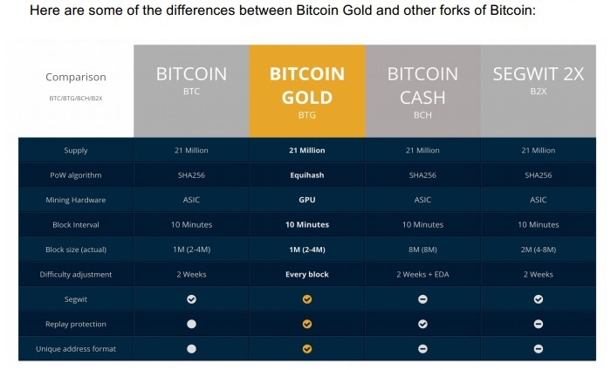Click the Segwit minus icon for Bitcoin Cash
The height and width of the screenshot is (370, 611).
coord(422,299)
